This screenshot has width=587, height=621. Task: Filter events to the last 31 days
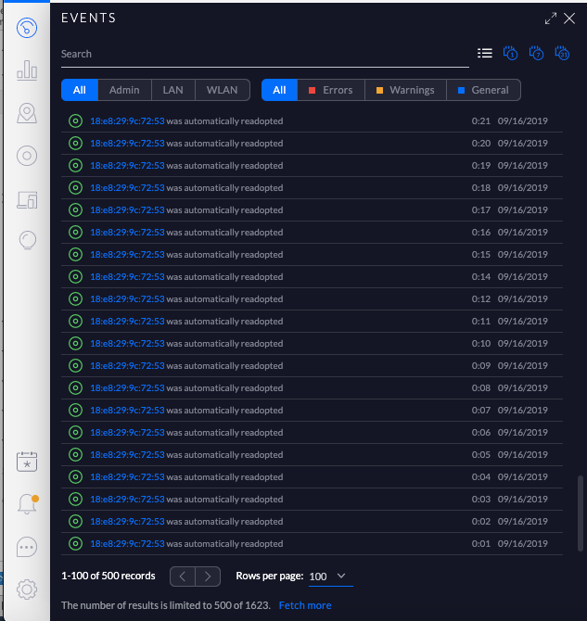562,53
